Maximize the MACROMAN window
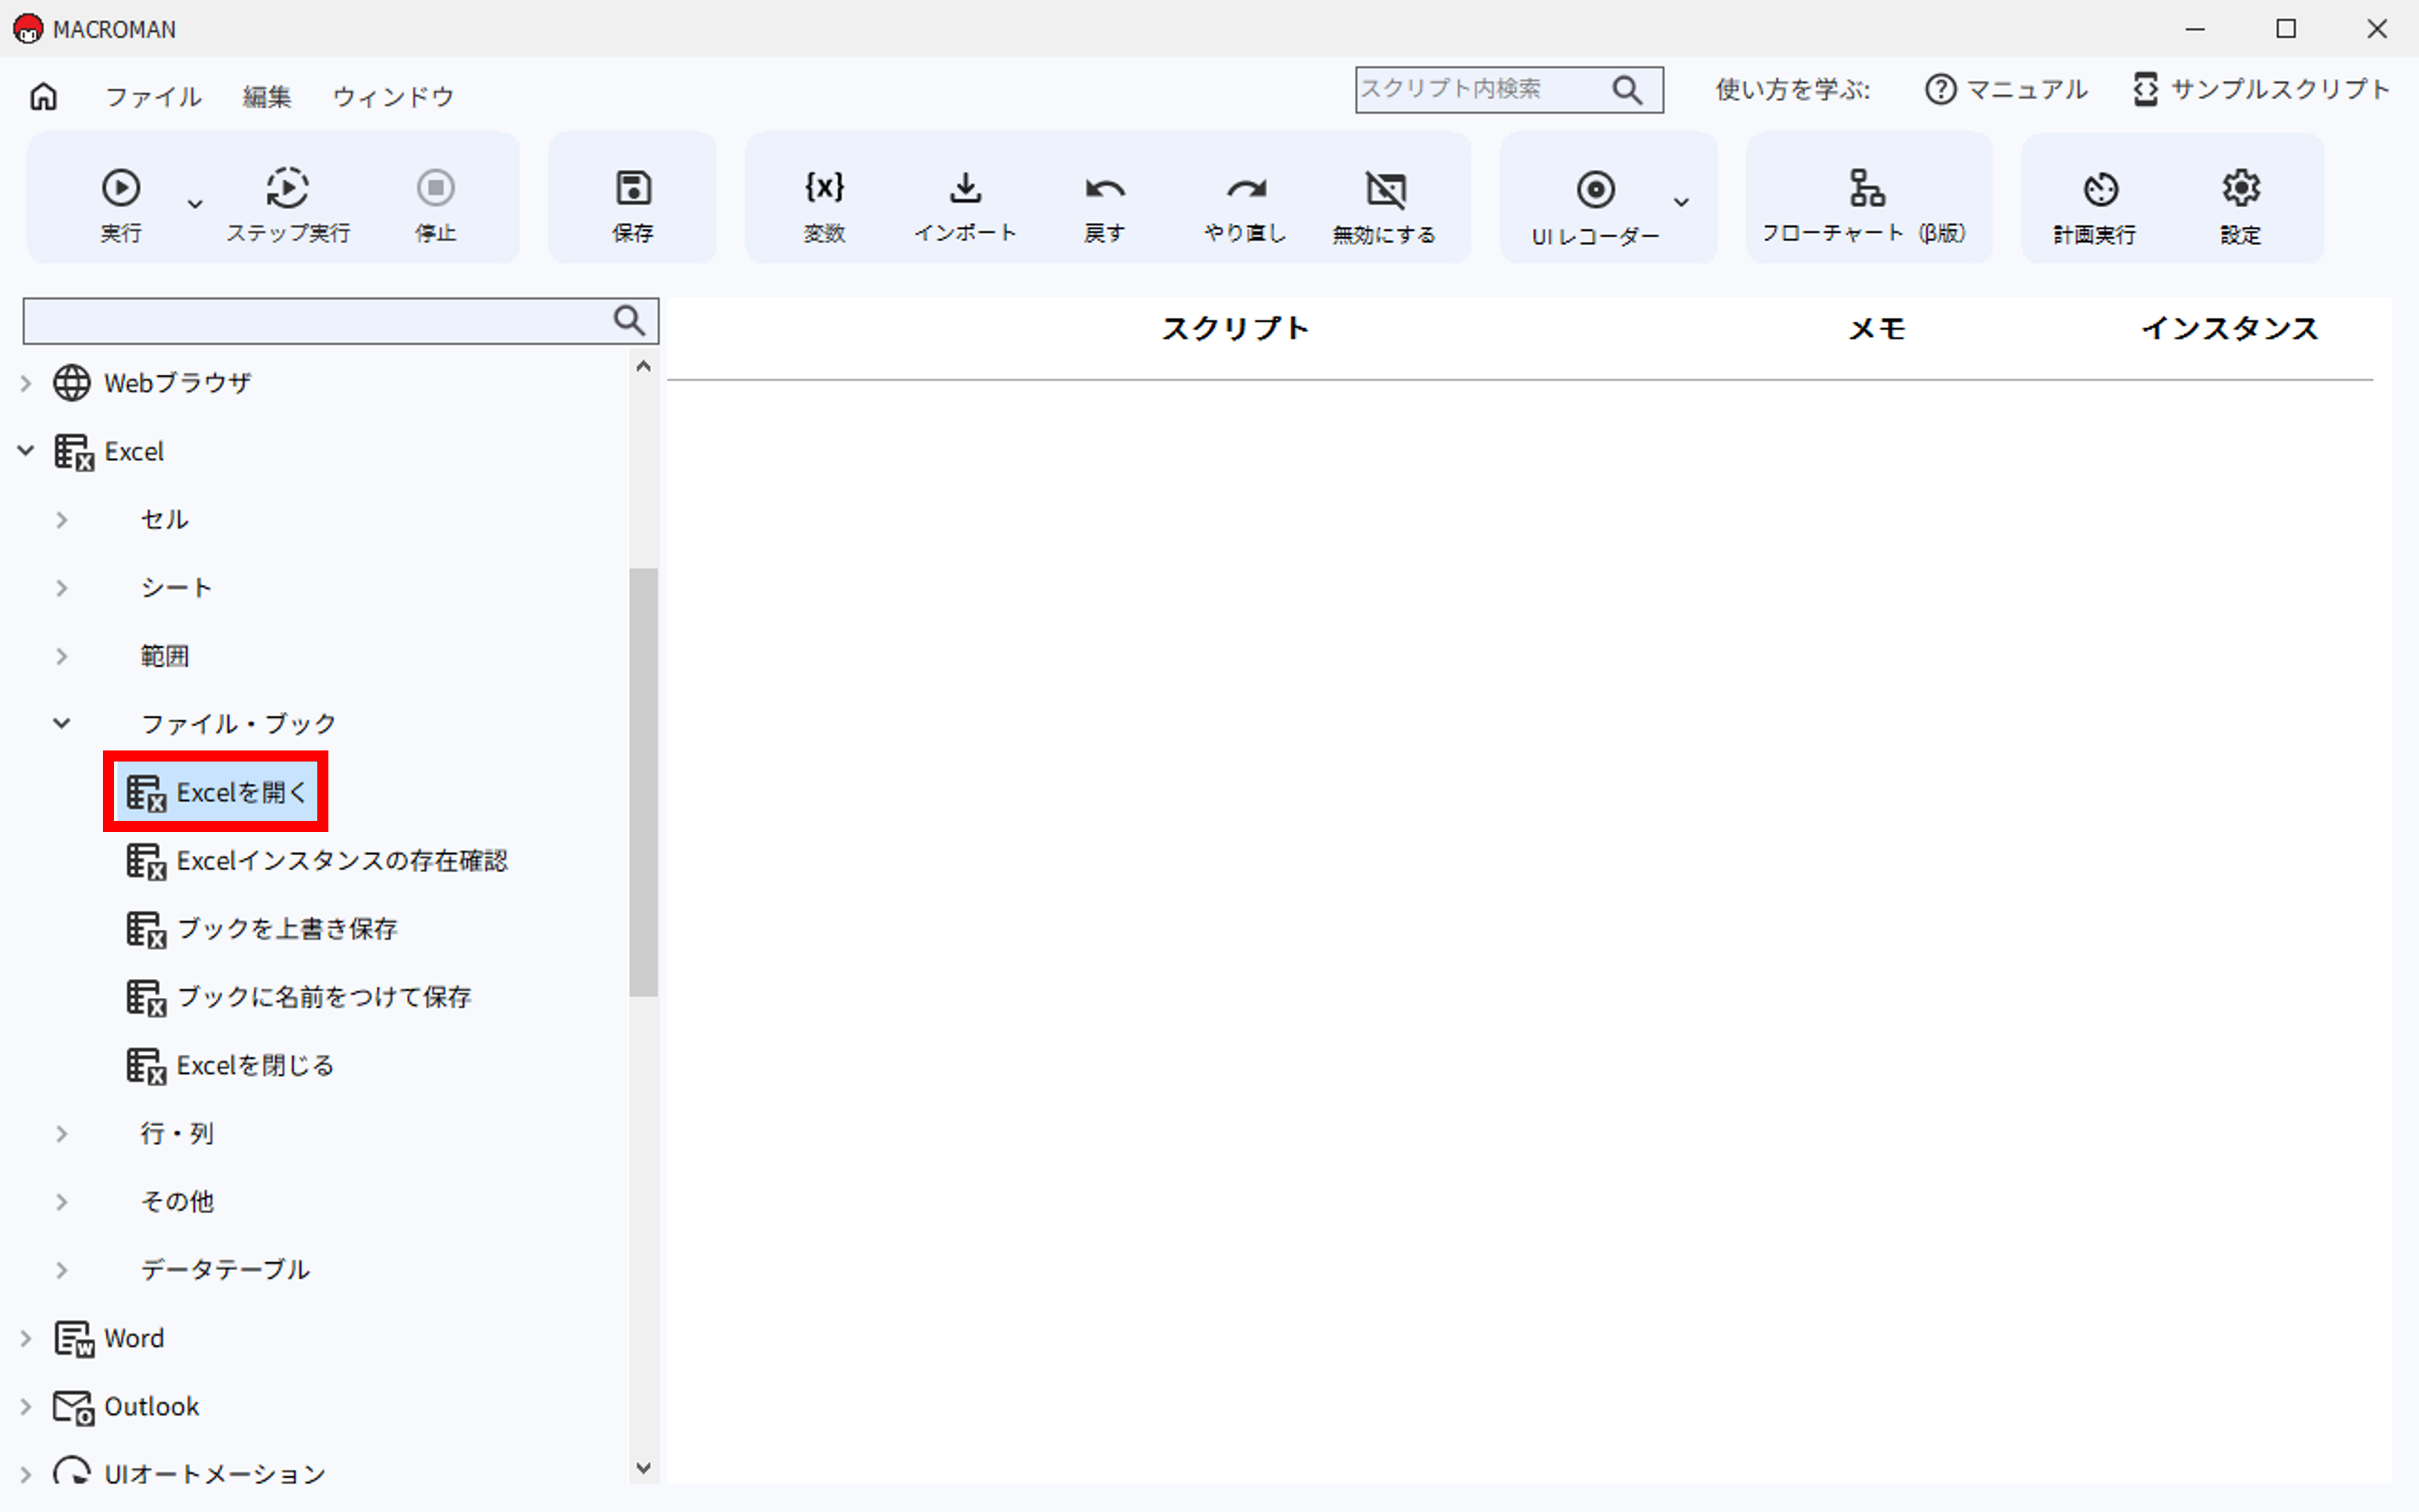This screenshot has width=2419, height=1512. [x=2286, y=29]
